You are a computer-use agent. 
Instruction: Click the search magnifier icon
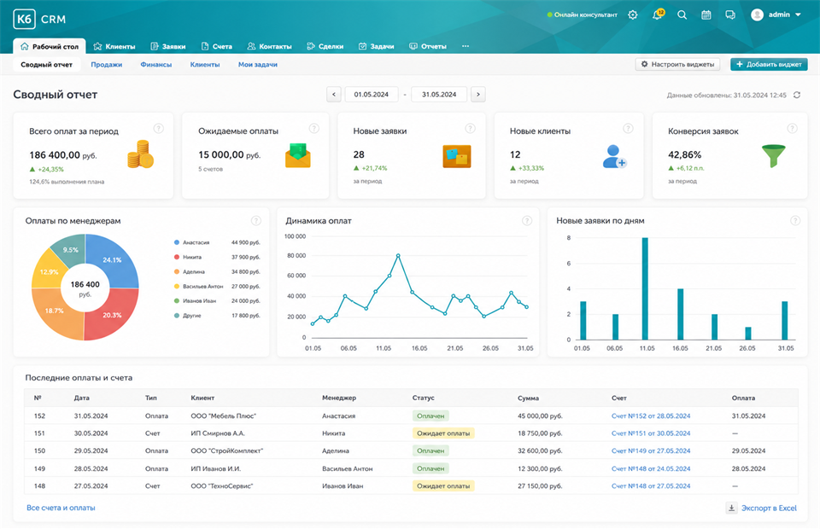click(x=682, y=15)
